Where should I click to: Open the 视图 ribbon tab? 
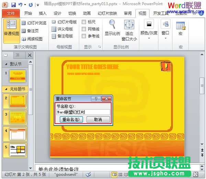tap(142, 13)
